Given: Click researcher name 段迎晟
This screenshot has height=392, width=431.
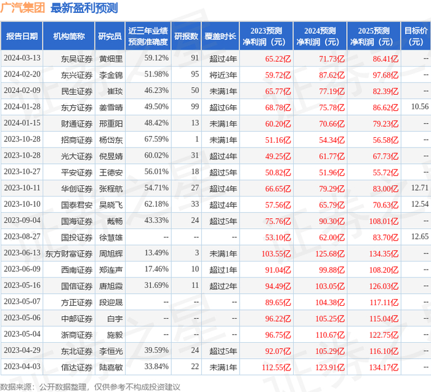Looking at the screenshot, I should 111,302.
